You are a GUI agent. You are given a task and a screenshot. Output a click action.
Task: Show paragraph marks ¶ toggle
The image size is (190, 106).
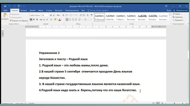92,15
